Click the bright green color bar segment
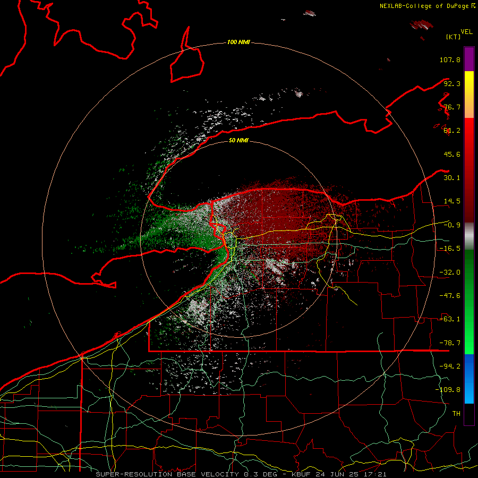This screenshot has height=478, width=478. pyautogui.click(x=469, y=302)
